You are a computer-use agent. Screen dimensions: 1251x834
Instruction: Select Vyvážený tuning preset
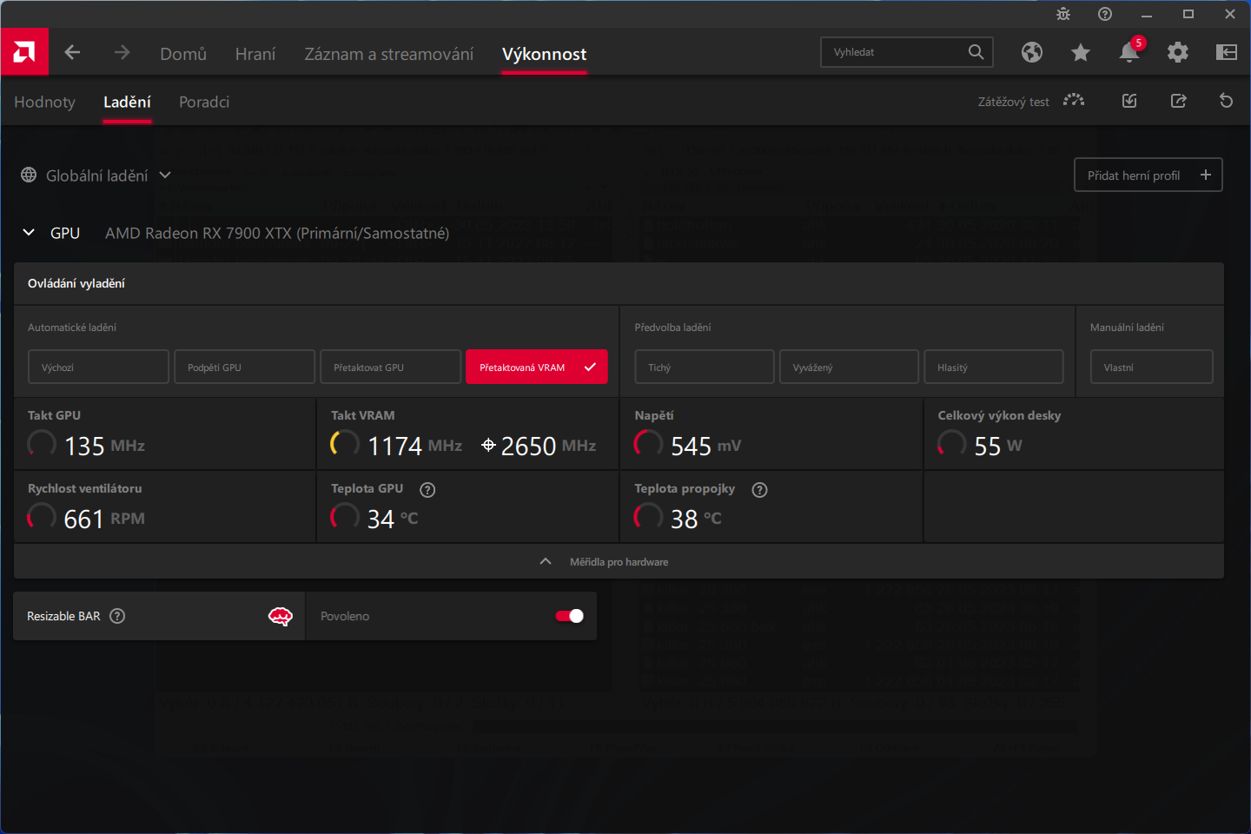[849, 367]
